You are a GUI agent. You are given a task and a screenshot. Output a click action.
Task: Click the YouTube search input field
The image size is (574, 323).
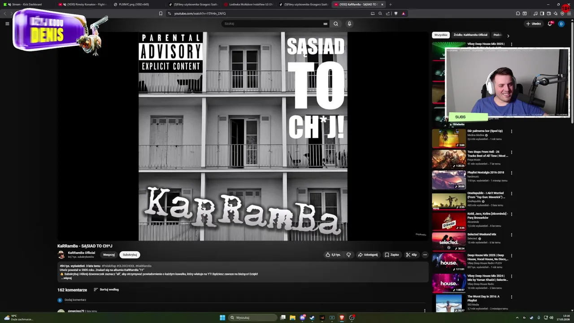275,24
